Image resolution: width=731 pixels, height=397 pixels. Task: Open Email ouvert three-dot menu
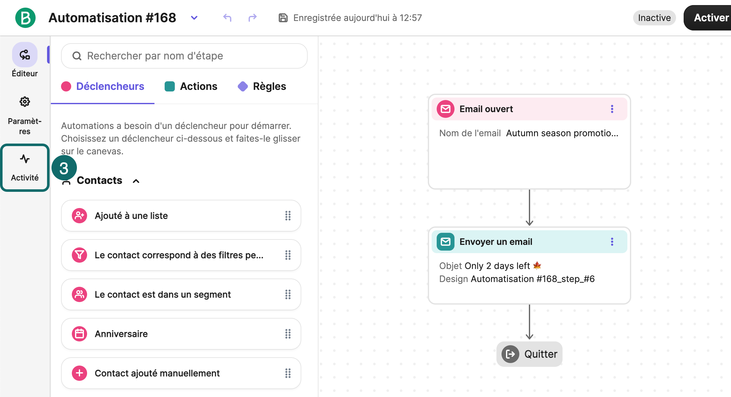612,109
